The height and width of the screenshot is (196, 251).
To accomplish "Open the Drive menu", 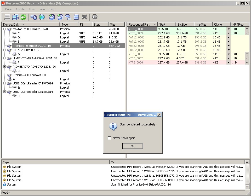I will [8, 9].
